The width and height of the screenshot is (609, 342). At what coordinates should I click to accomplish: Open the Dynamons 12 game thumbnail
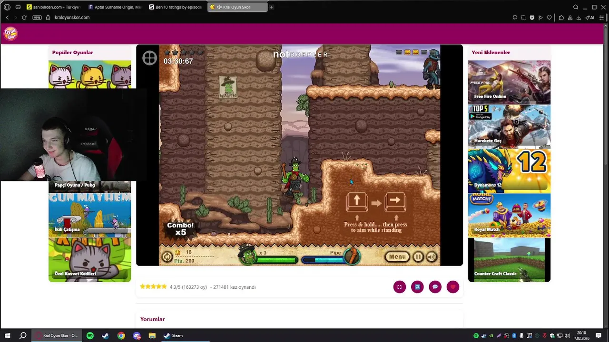point(509,171)
